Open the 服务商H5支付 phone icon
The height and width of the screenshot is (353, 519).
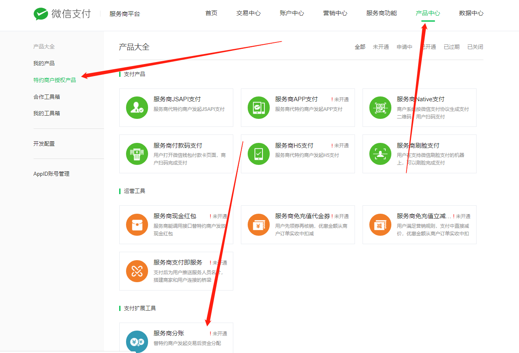pyautogui.click(x=258, y=154)
